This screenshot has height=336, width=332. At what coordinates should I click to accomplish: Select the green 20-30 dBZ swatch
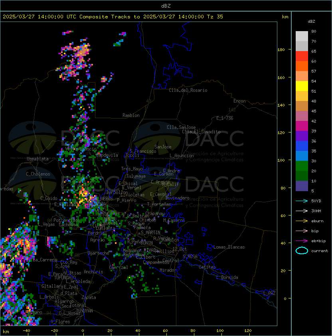pos(302,166)
